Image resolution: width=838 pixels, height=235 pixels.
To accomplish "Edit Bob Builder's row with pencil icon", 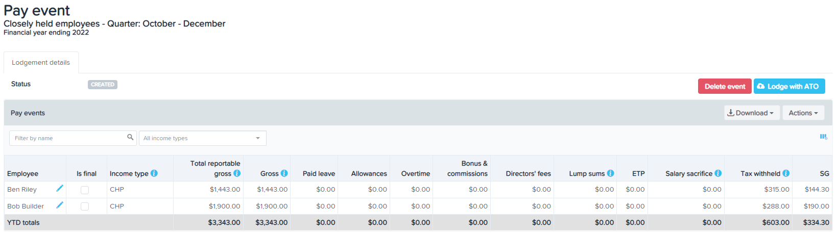I will pyautogui.click(x=60, y=205).
